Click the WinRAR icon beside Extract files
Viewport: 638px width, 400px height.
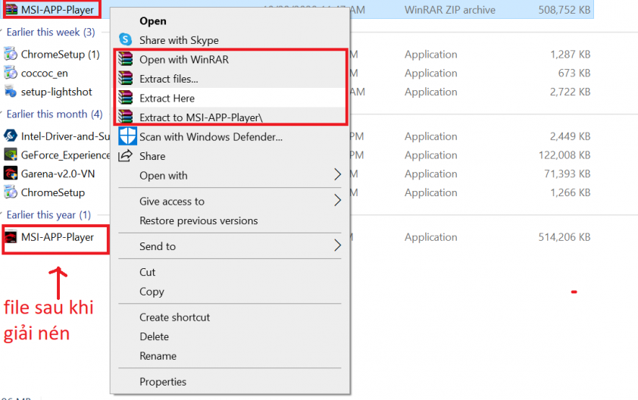pyautogui.click(x=126, y=79)
